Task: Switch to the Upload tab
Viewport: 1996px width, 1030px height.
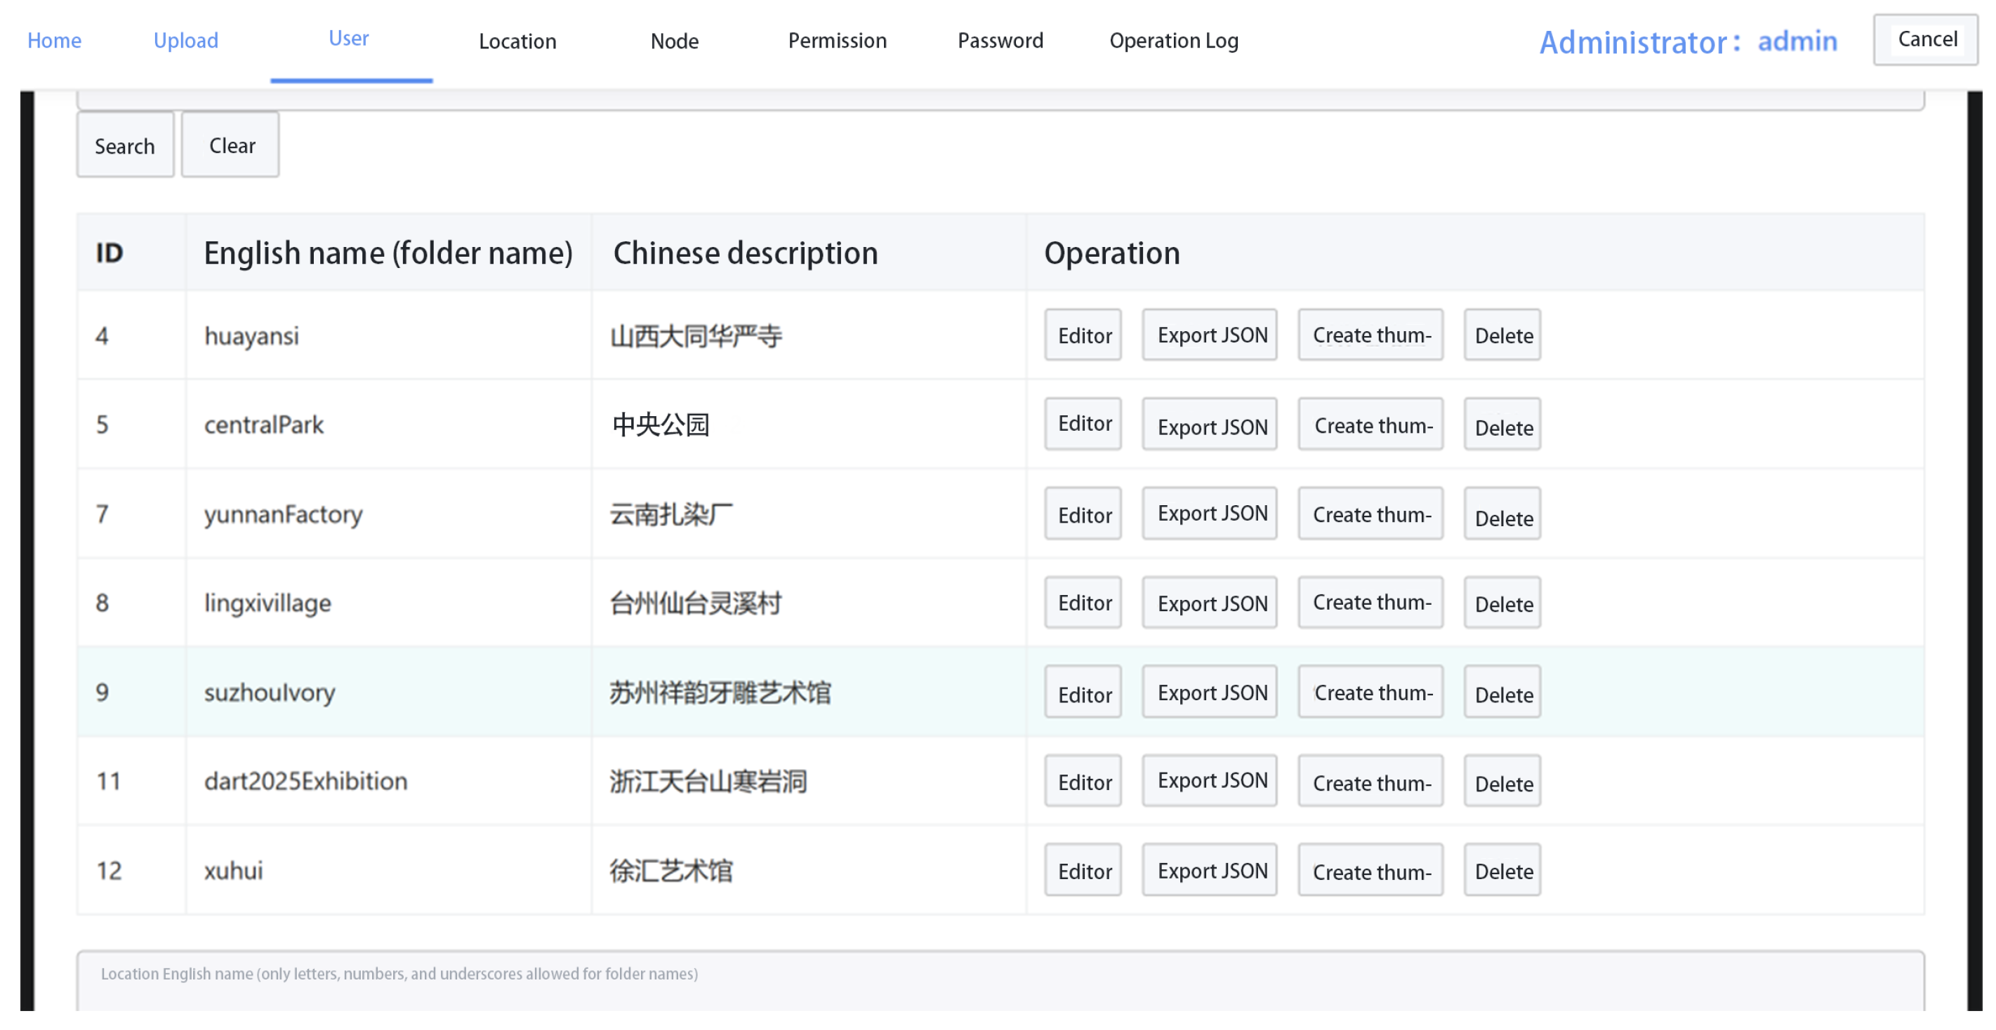Action: pyautogui.click(x=186, y=40)
